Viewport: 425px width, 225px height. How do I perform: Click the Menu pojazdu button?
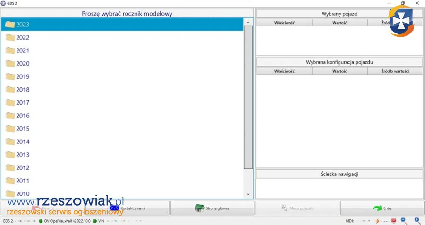click(297, 208)
